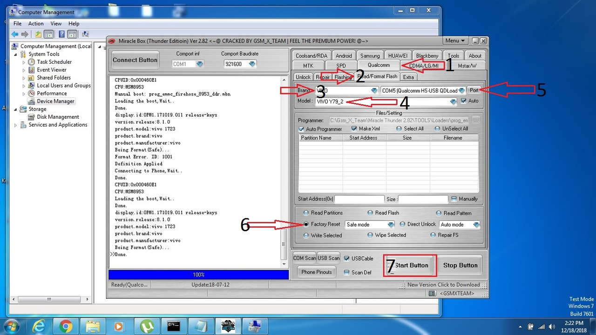Viewport: 596px width, 335px height.
Task: Click the Phone Pinouts button
Action: (317, 272)
